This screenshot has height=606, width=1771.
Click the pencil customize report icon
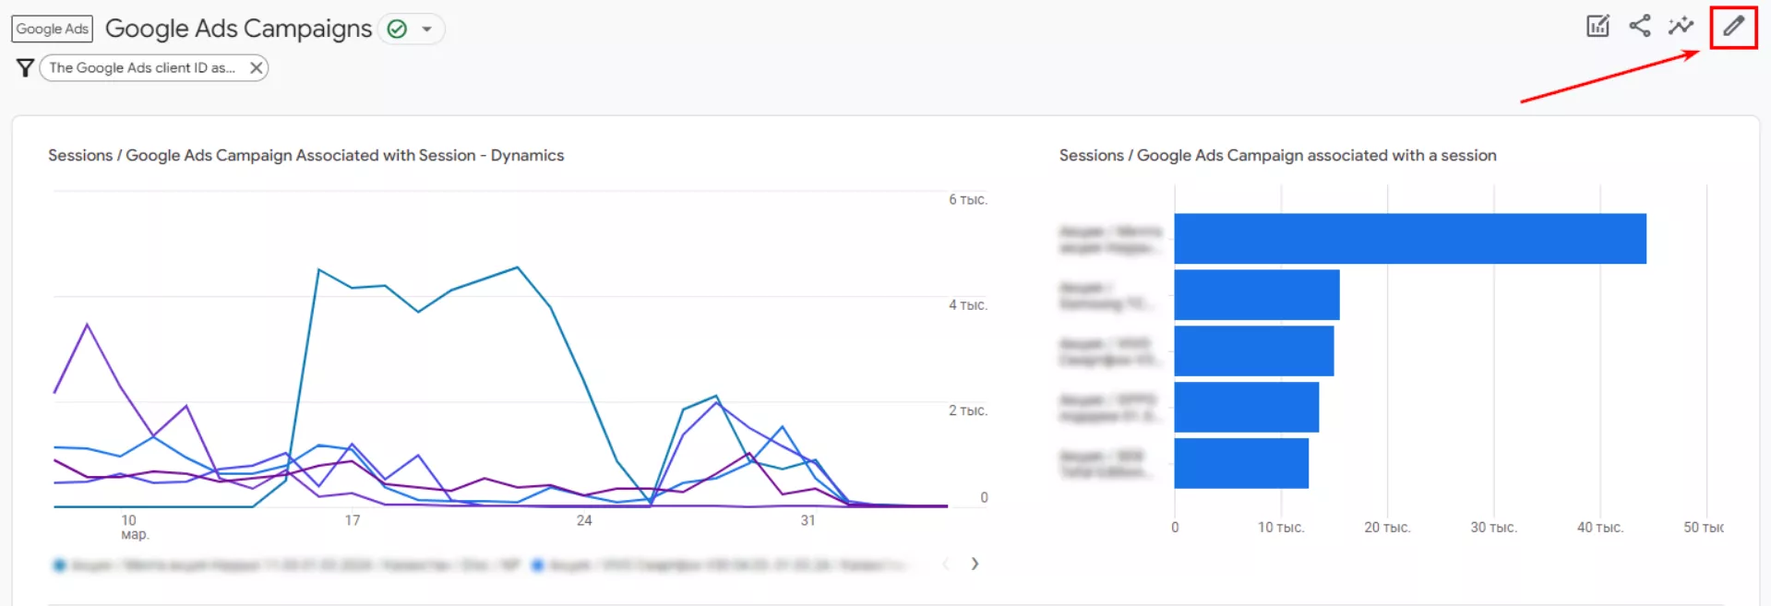pos(1732,26)
